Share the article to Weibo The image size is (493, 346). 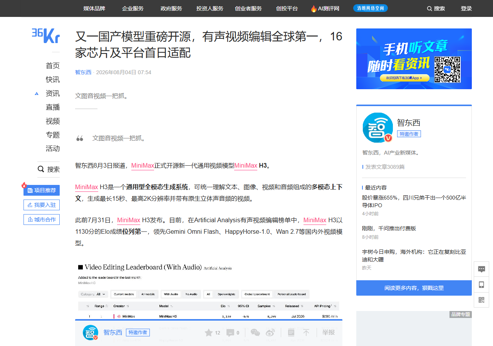(270, 333)
